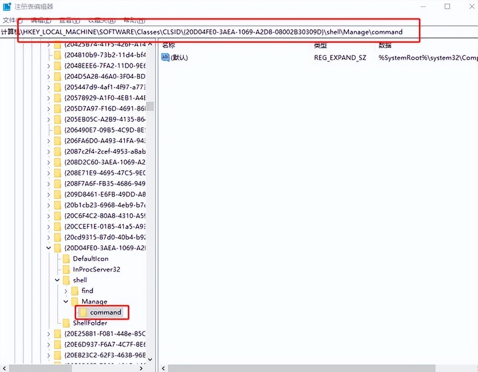Click folder icon of {20C6F4C2-80A8-4310-A59 key
The image size is (478, 372).
(57, 216)
